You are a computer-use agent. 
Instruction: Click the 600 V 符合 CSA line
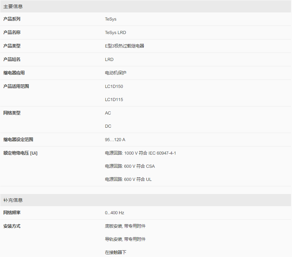[x=130, y=166]
